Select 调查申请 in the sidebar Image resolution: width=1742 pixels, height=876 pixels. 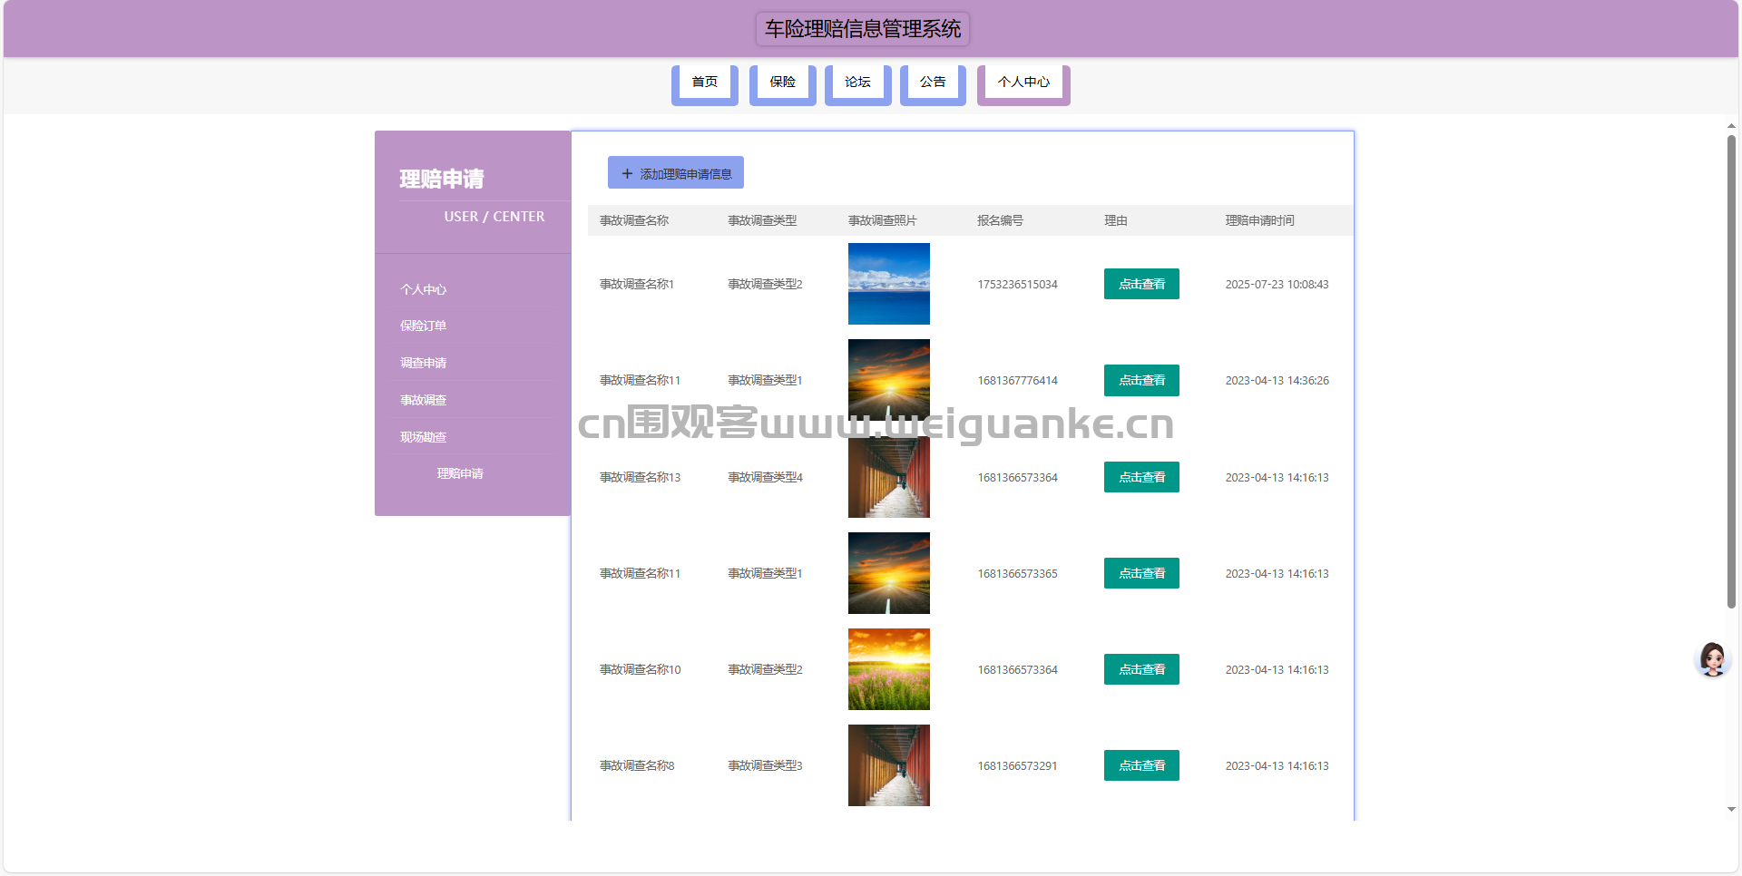coord(424,363)
